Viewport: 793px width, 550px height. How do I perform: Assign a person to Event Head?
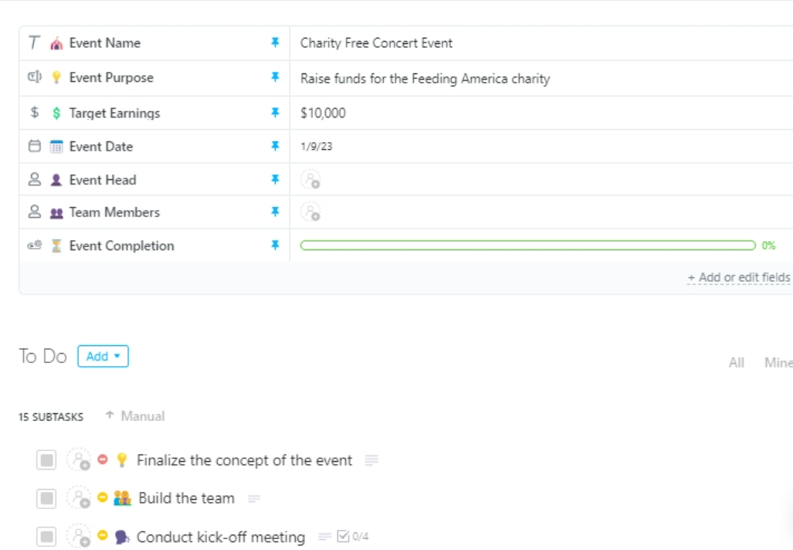tap(310, 180)
